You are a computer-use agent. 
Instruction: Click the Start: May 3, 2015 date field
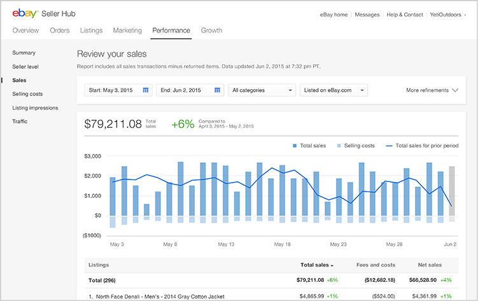pyautogui.click(x=113, y=90)
